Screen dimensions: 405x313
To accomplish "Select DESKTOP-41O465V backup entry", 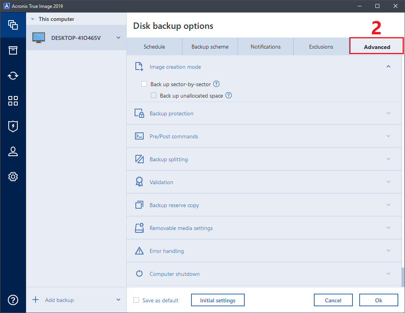I will pyautogui.click(x=76, y=38).
